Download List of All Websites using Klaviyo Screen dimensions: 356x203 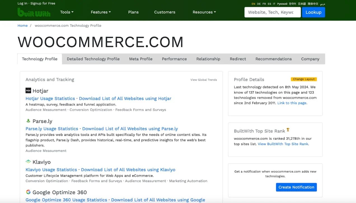pyautogui.click(x=128, y=169)
